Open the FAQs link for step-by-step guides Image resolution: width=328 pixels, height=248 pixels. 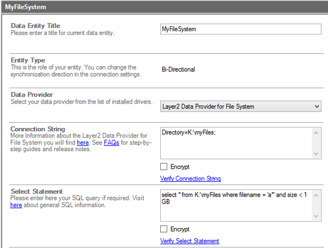coord(112,142)
